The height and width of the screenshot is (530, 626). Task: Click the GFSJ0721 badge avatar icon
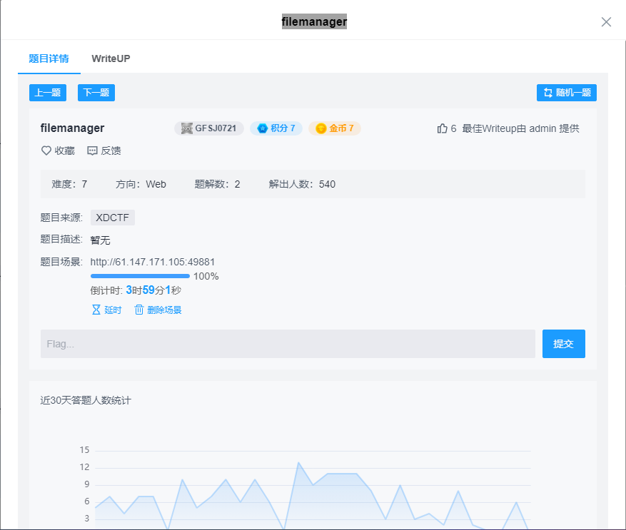click(186, 128)
